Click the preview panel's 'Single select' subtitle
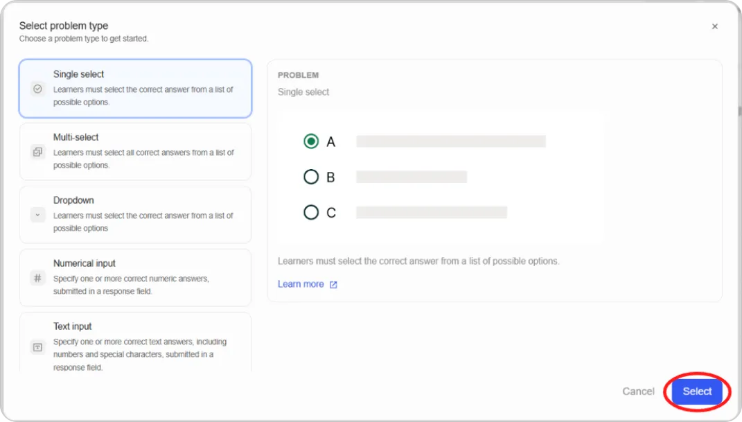 [303, 91]
